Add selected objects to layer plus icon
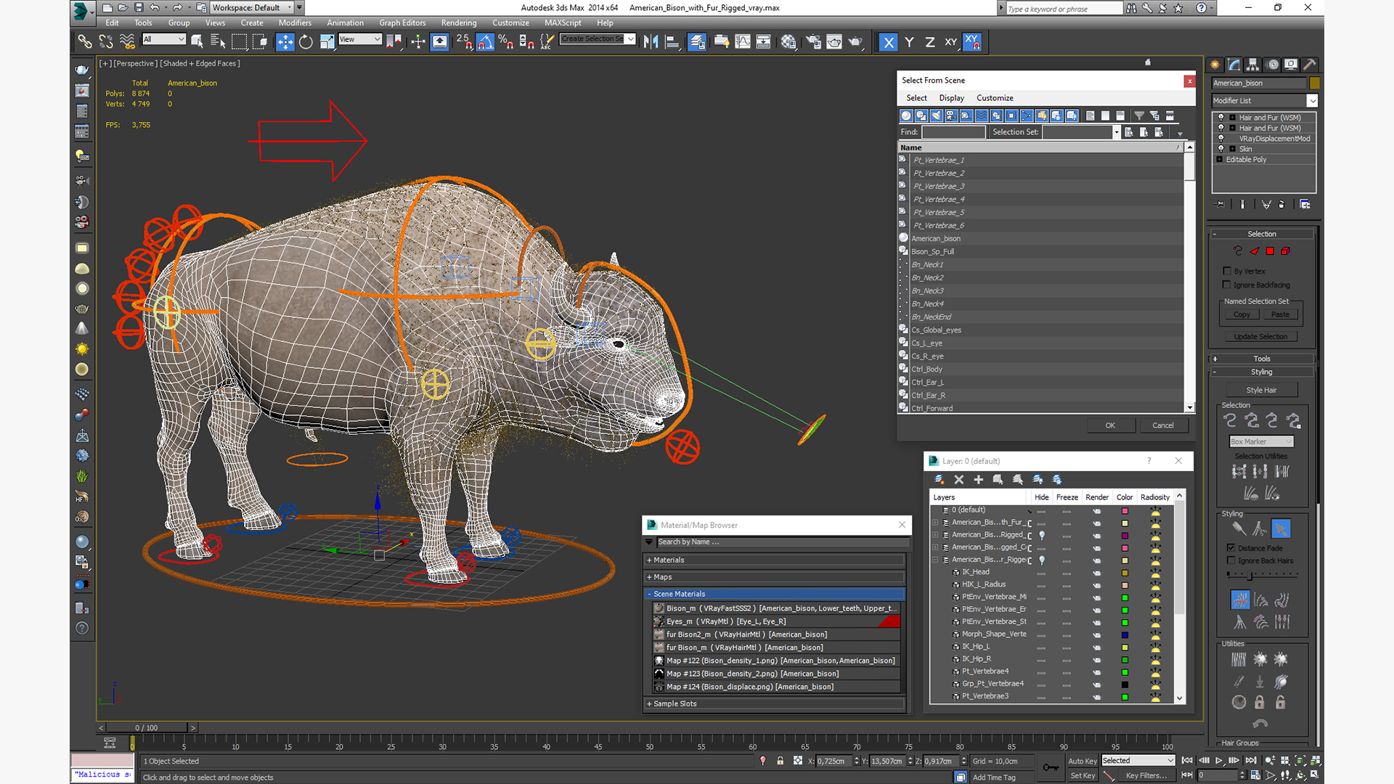1394x784 pixels. pyautogui.click(x=979, y=480)
